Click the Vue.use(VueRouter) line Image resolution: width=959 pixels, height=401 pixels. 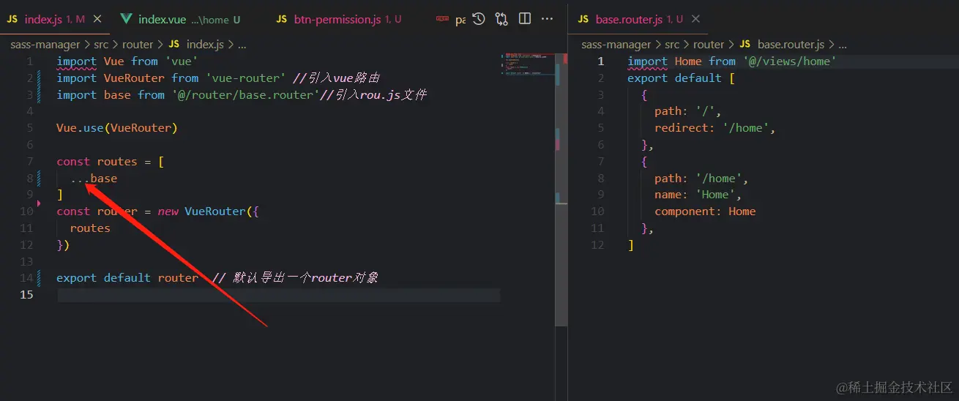[x=117, y=128]
